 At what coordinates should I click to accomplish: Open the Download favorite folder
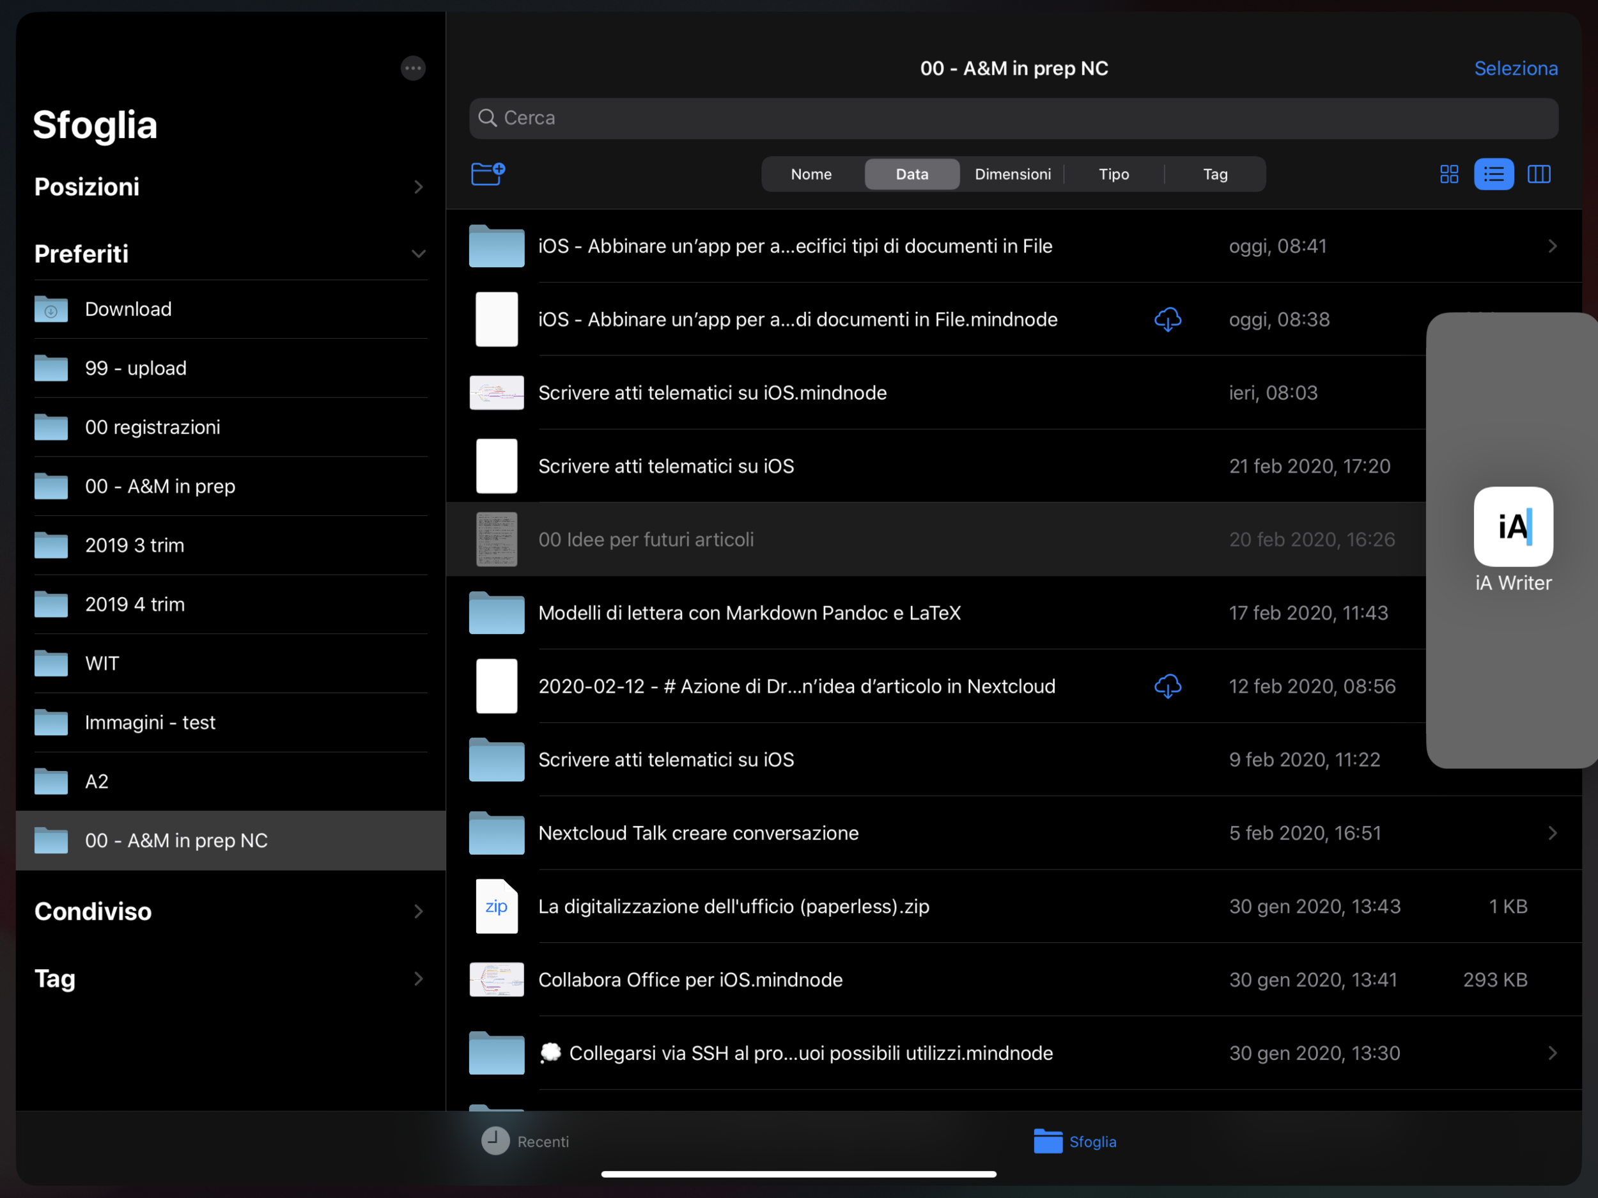(x=128, y=309)
